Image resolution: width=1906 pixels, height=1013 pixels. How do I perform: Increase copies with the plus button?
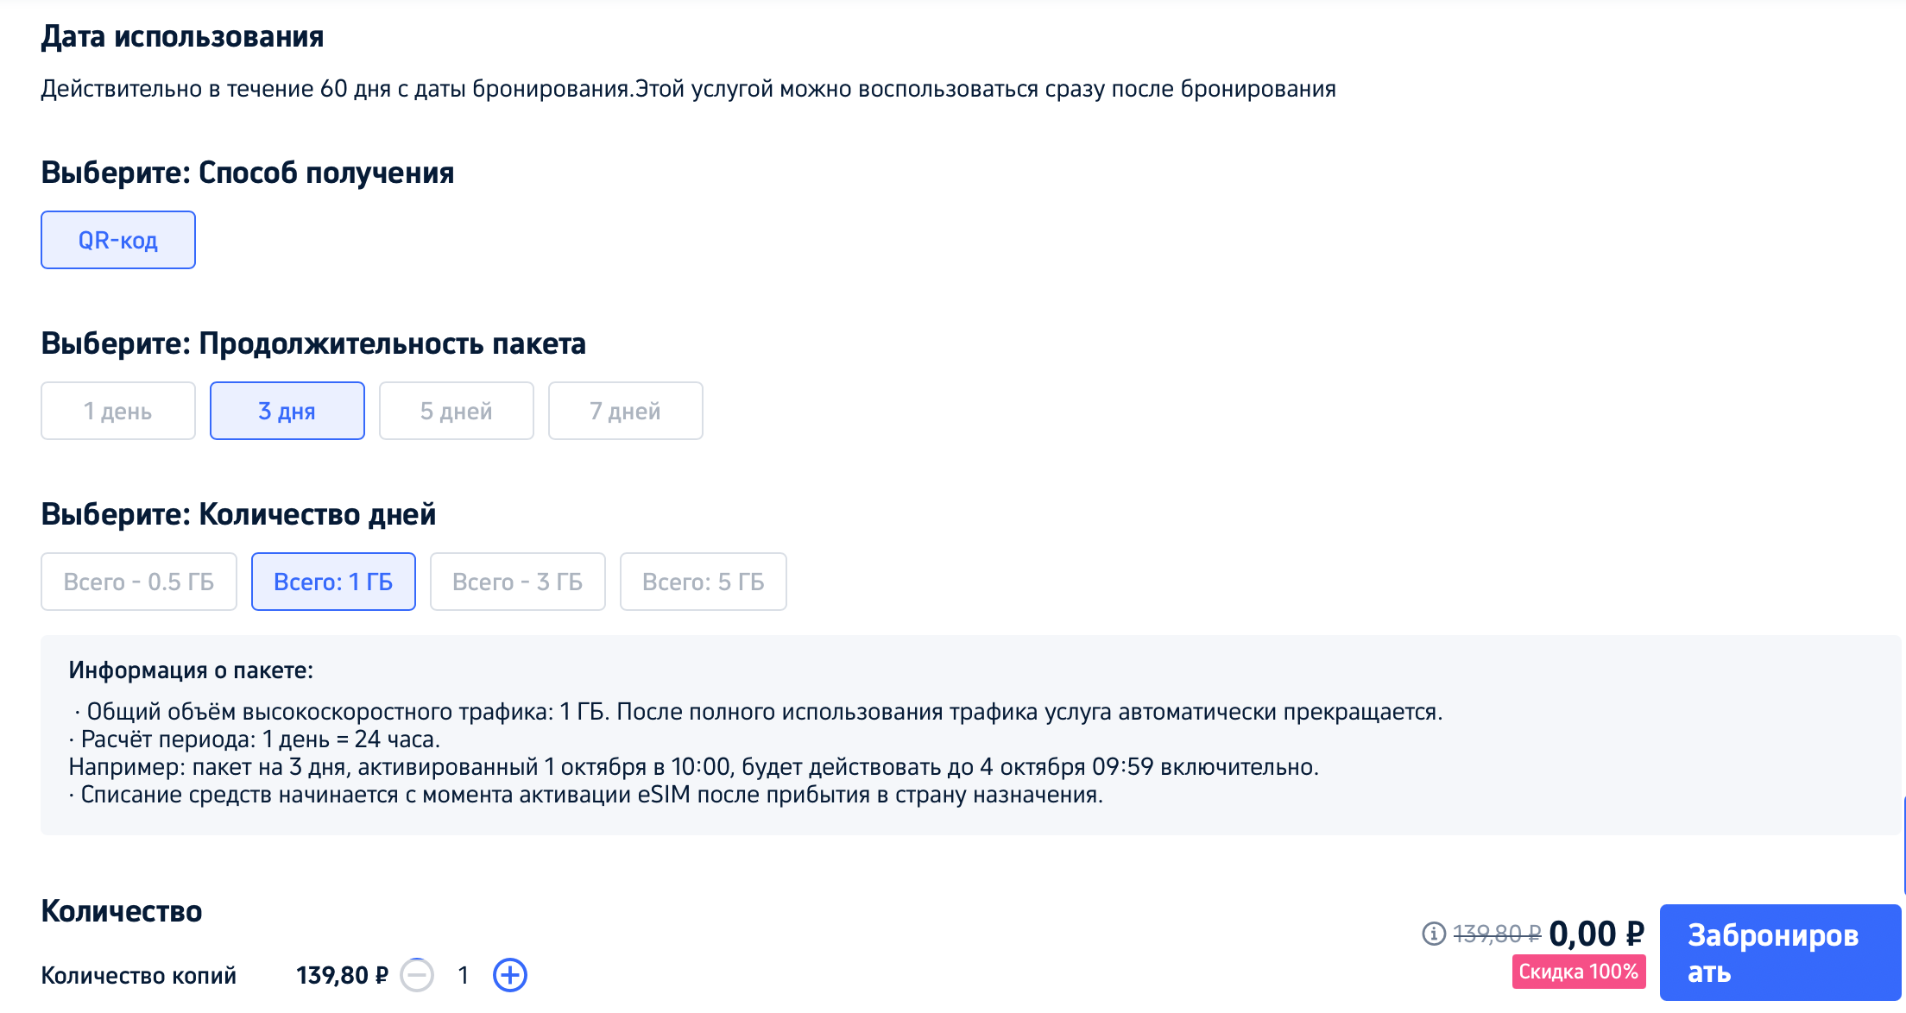pos(509,975)
